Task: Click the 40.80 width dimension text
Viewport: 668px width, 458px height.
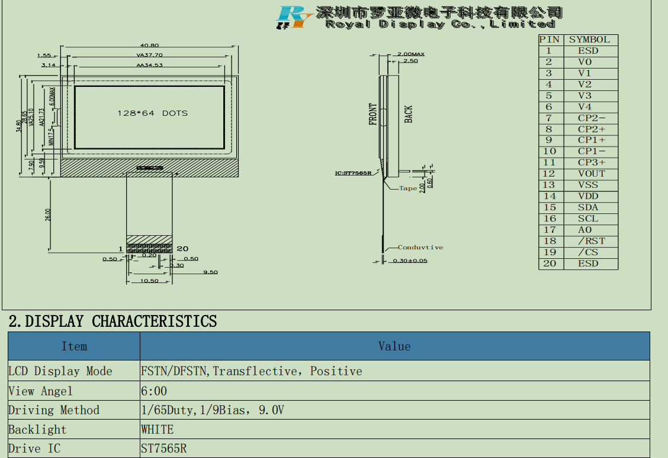Action: [149, 46]
